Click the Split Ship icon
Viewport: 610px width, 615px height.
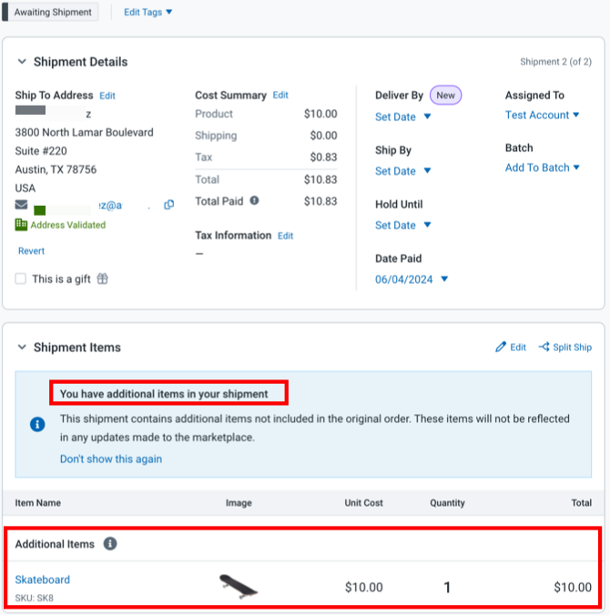[544, 347]
